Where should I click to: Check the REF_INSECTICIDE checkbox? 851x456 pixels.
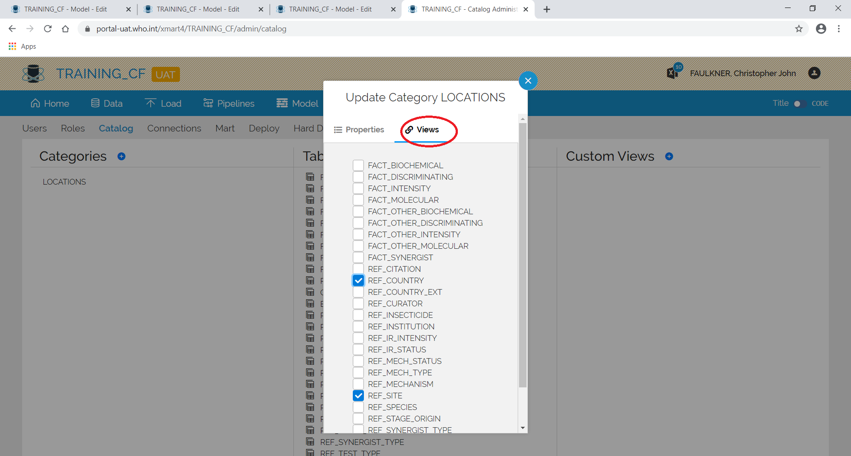tap(358, 315)
